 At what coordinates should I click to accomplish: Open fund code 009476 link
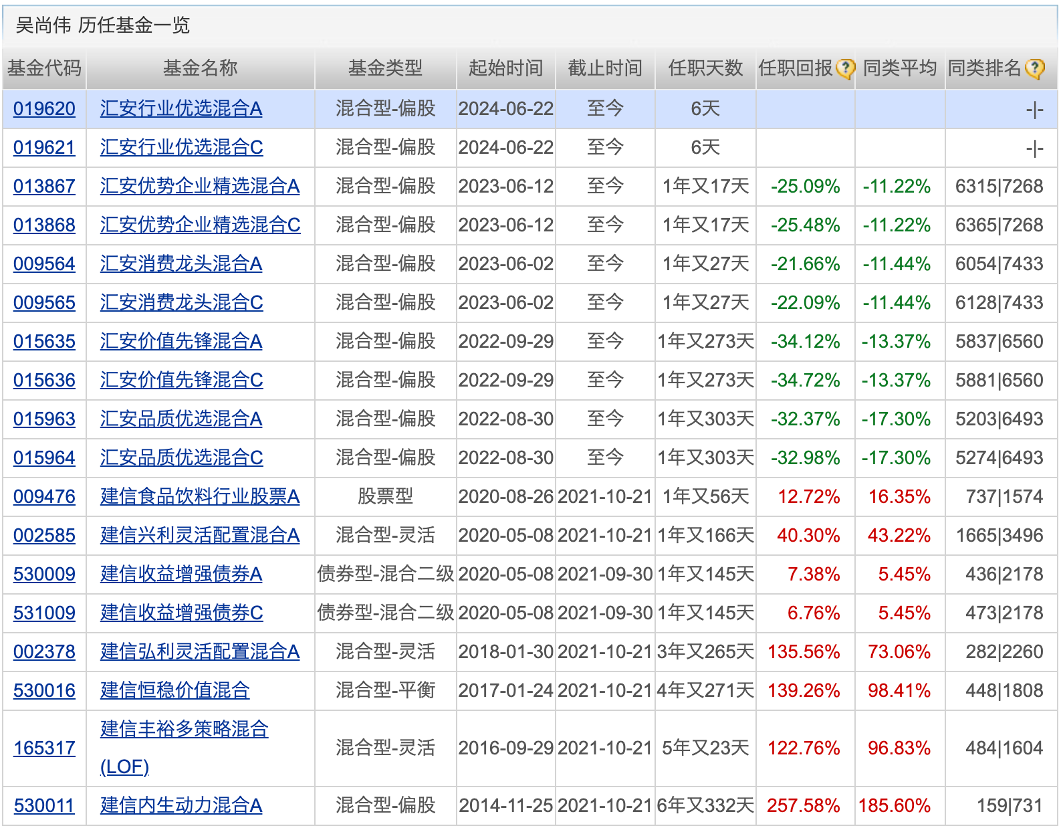click(x=44, y=496)
